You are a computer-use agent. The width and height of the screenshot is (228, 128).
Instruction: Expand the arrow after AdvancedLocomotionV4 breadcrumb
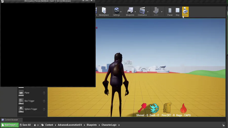click(x=84, y=125)
